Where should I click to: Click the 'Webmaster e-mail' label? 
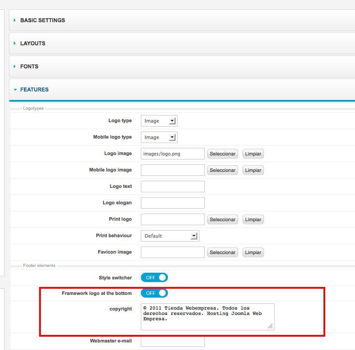click(x=111, y=341)
